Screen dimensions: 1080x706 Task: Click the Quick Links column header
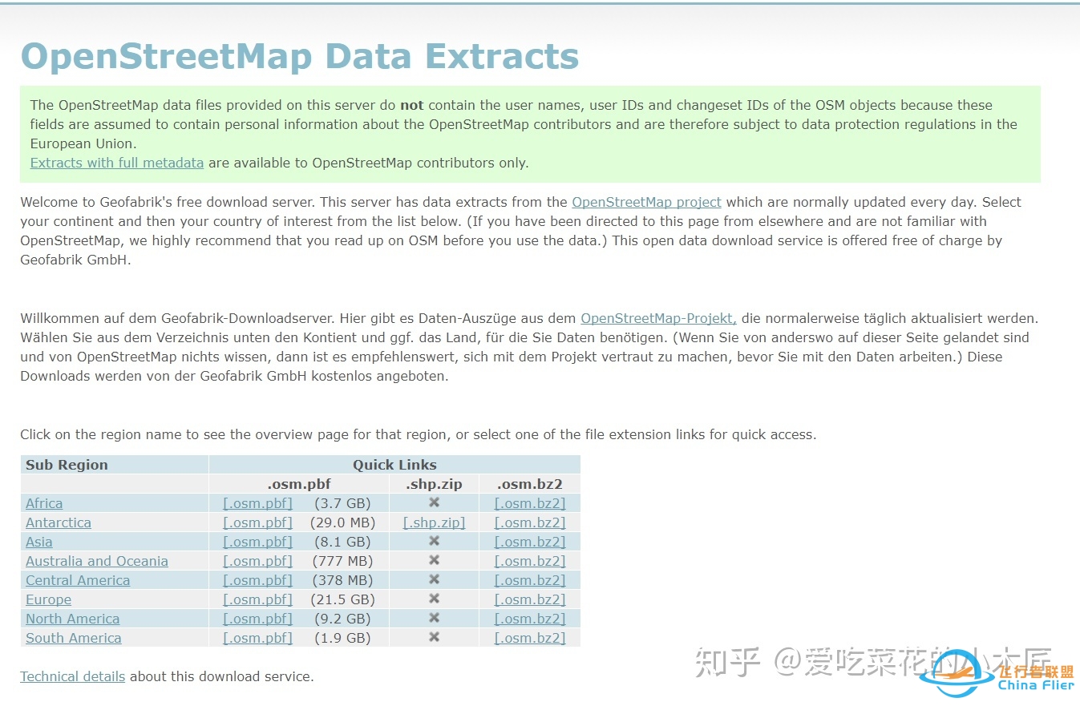coord(394,465)
